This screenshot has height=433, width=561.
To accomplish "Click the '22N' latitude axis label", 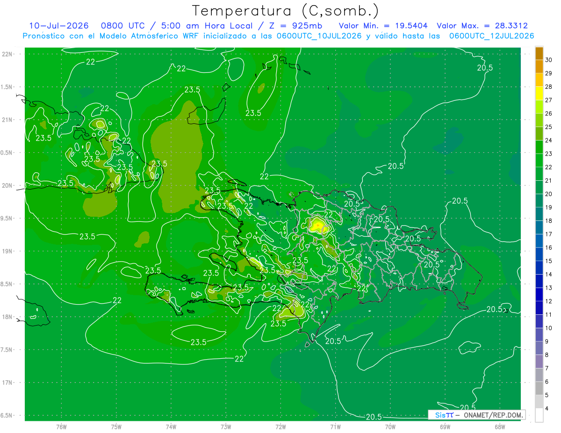I will [7, 54].
